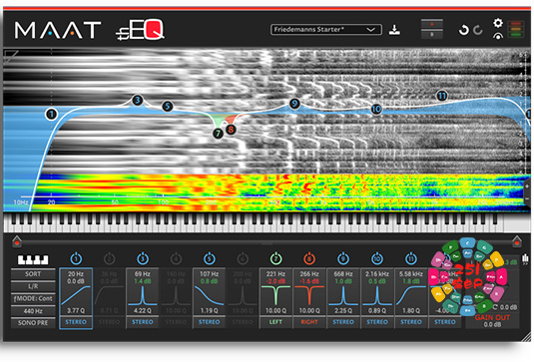Toggle band 9 power button

pyautogui.click(x=343, y=259)
